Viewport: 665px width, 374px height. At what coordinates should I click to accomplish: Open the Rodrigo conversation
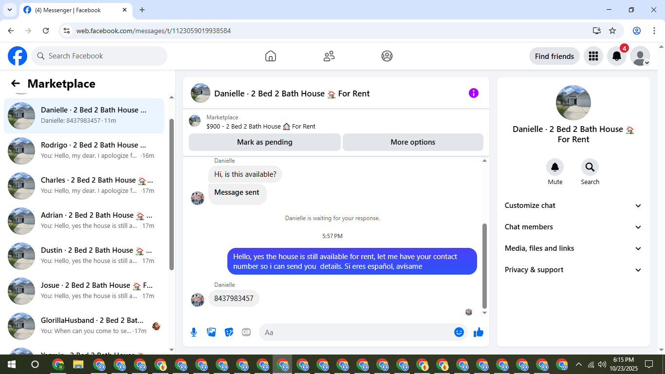[84, 151]
